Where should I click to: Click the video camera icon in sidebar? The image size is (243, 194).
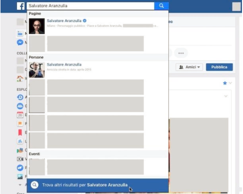[x=20, y=159]
